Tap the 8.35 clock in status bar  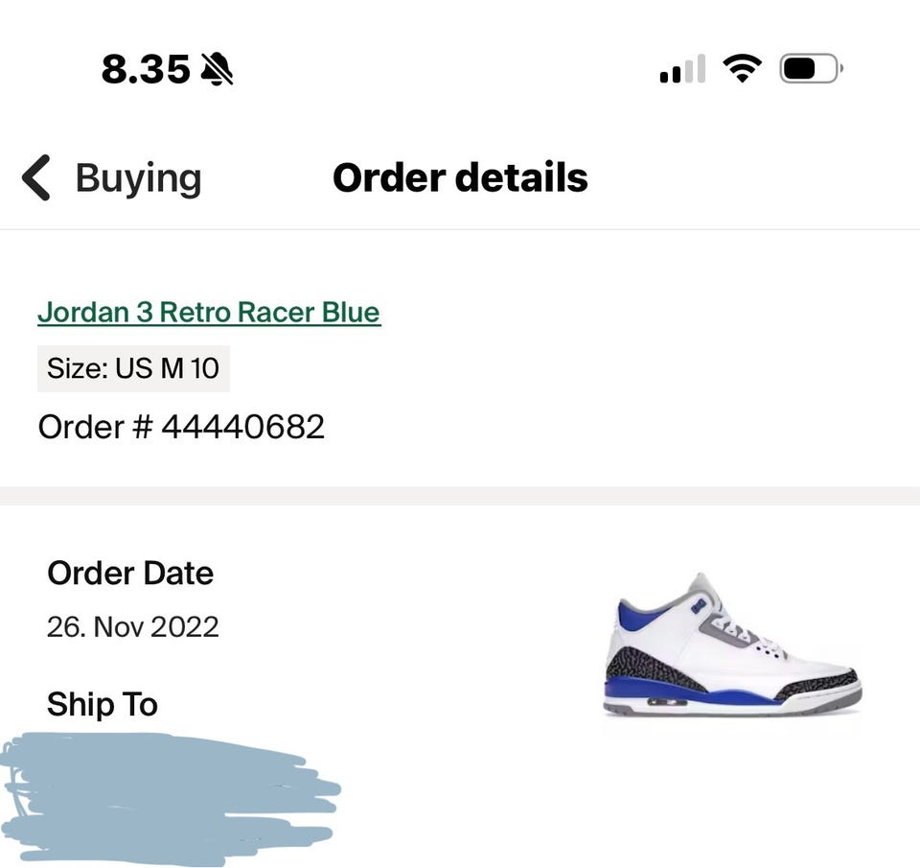(x=146, y=69)
